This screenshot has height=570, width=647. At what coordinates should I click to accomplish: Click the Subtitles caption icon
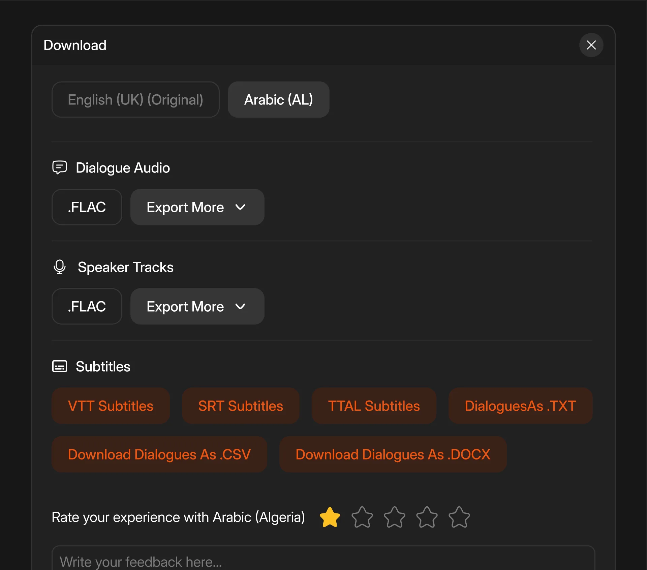60,366
